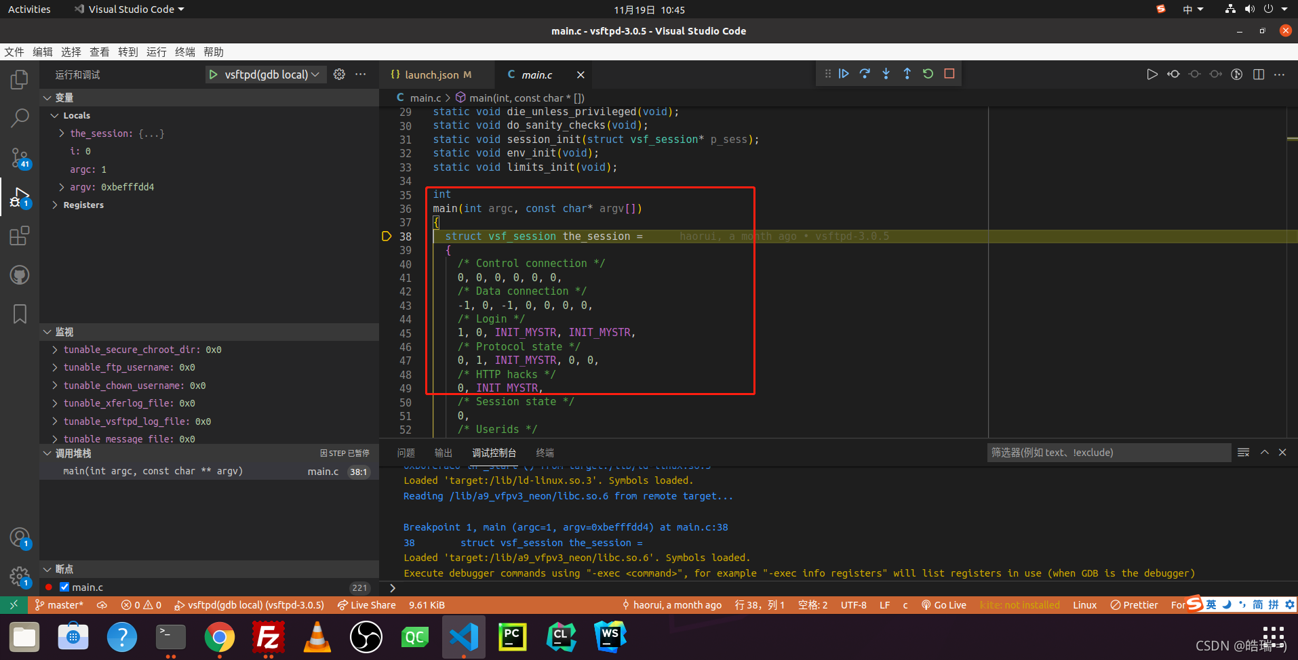Click the go-back change icon in editor actions
Image resolution: width=1298 pixels, height=660 pixels.
(1173, 75)
